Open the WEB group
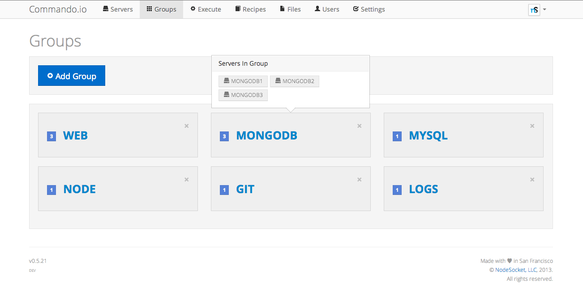 click(75, 135)
